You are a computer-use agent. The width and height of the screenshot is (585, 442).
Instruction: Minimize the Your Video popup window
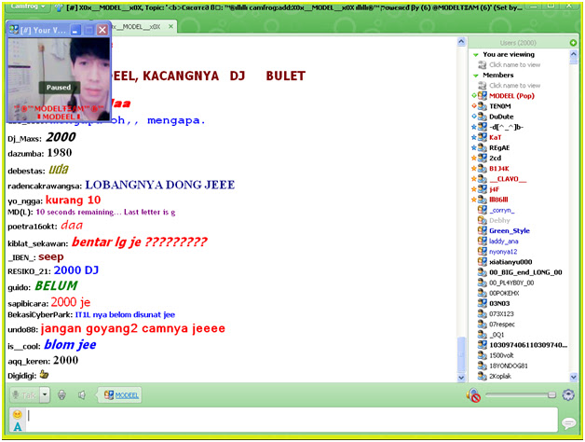click(75, 30)
